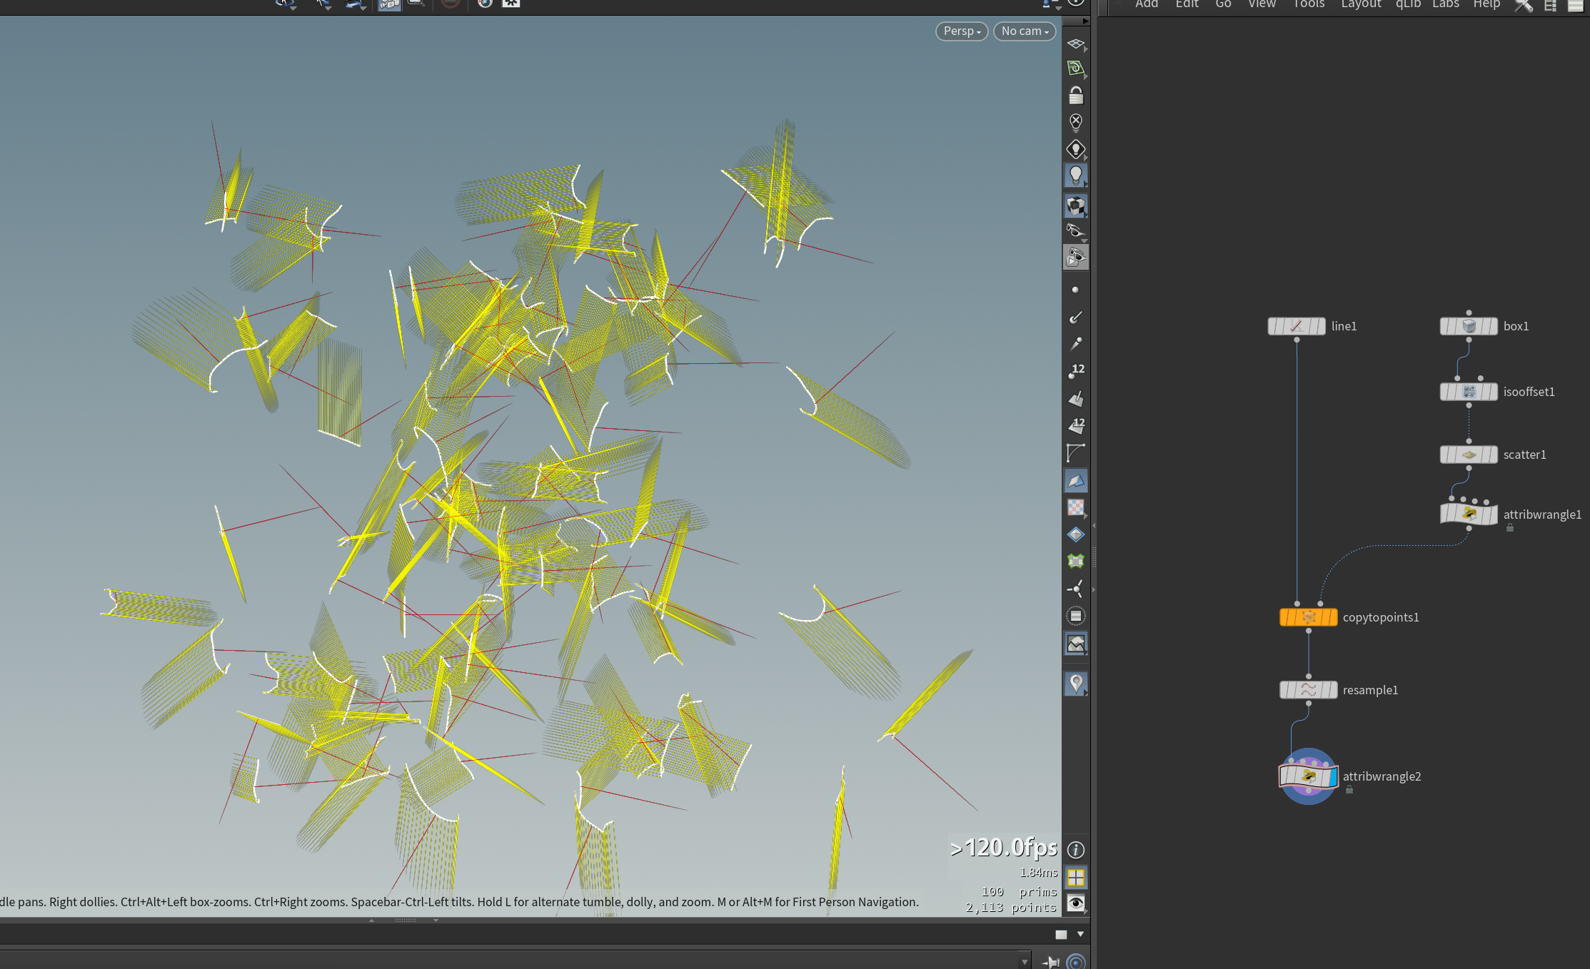The width and height of the screenshot is (1590, 969).
Task: Open the Persp viewport dropdown
Action: click(x=962, y=31)
